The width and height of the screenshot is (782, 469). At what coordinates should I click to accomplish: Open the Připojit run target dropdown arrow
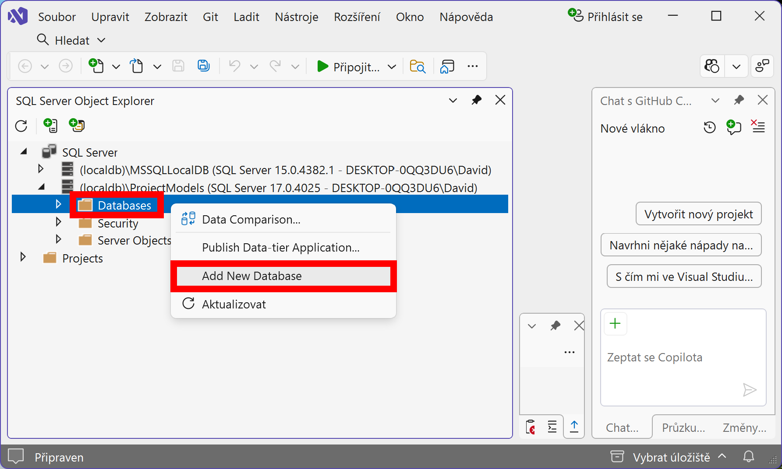392,67
